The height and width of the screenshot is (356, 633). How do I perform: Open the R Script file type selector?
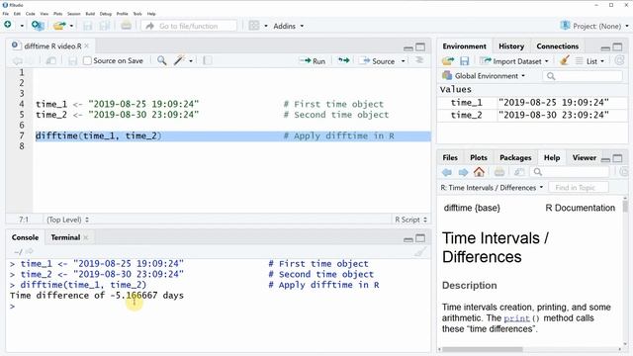(x=410, y=220)
